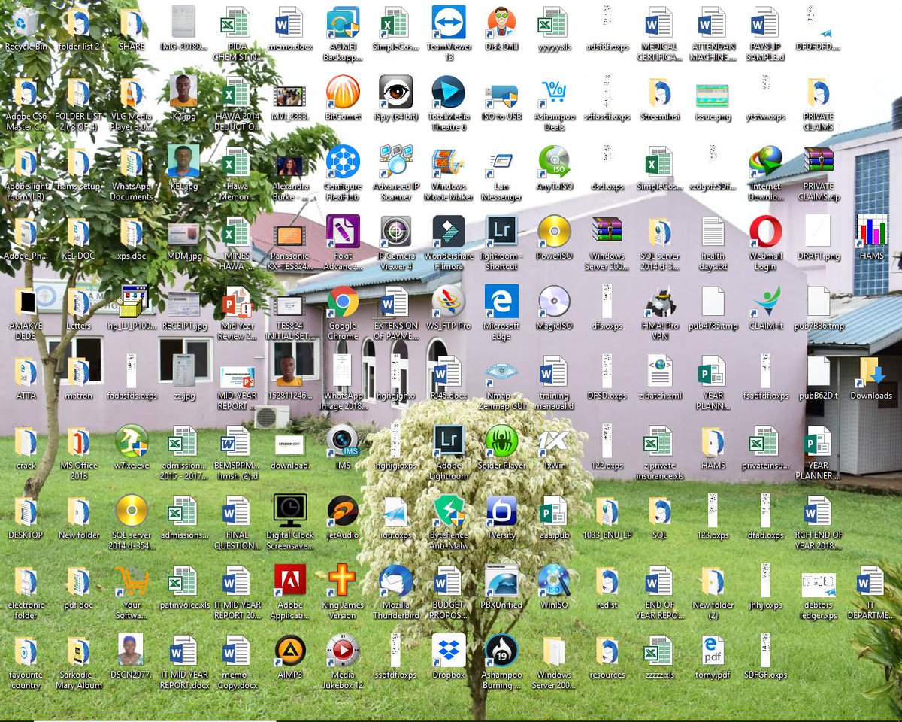The image size is (902, 722).
Task: Launch Spider Player
Action: (x=501, y=441)
